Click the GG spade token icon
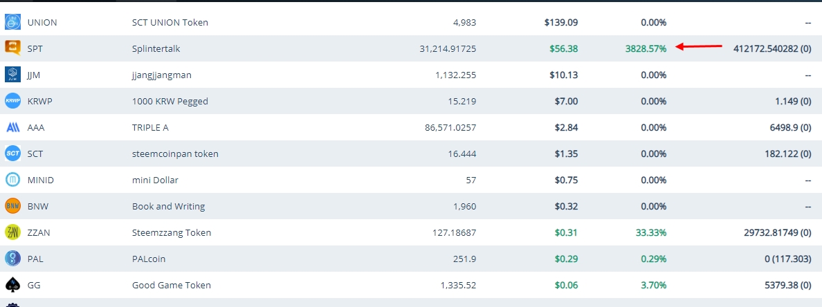The width and height of the screenshot is (822, 307). click(12, 284)
